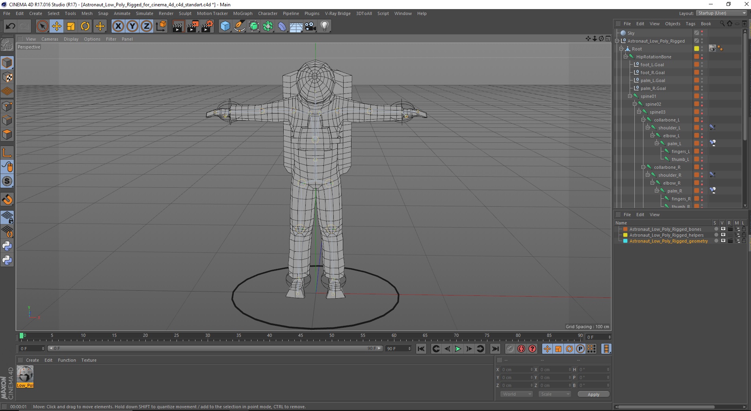The height and width of the screenshot is (411, 751).
Task: Toggle visibility of Astronaut_Low_Poly_Rigged_bones layer
Action: pyautogui.click(x=723, y=229)
